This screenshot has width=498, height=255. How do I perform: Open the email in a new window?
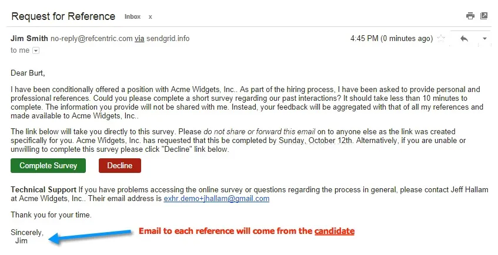(484, 16)
